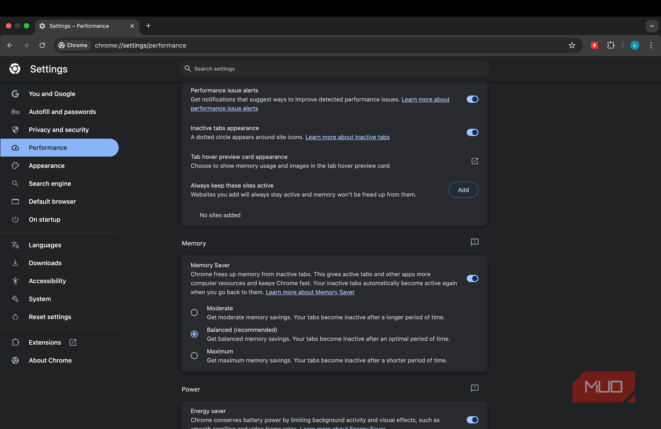This screenshot has height=429, width=661.
Task: Click the external link icon next to Extensions
Action: (73, 343)
